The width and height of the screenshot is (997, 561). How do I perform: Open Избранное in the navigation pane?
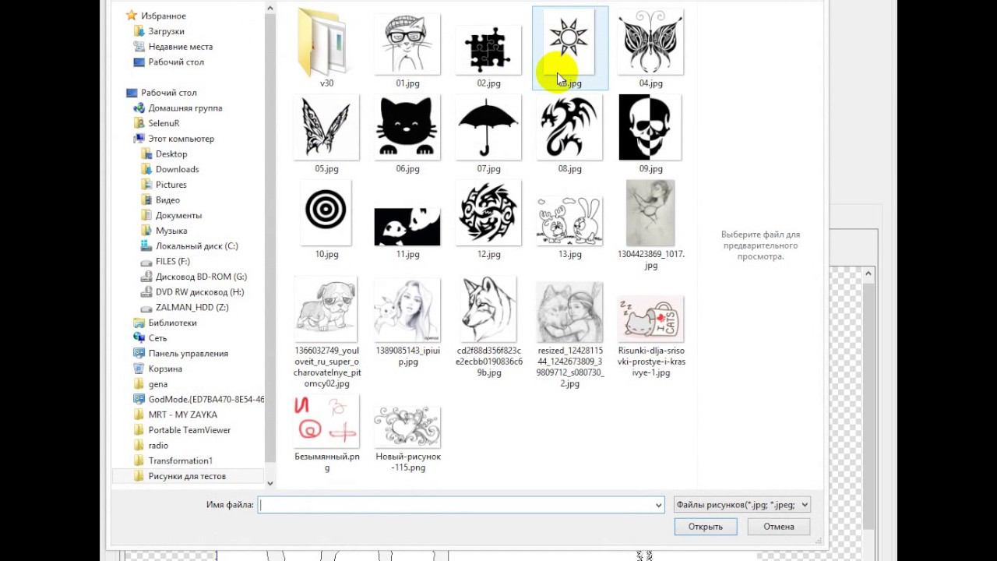pyautogui.click(x=164, y=16)
